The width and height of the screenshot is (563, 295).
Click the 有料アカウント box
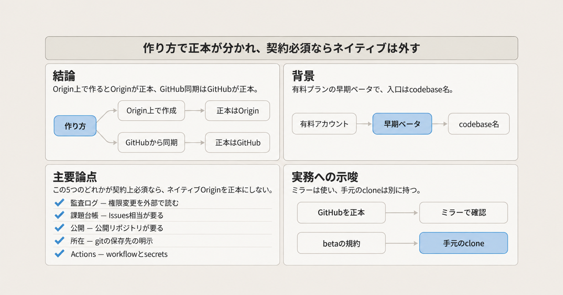pos(324,124)
